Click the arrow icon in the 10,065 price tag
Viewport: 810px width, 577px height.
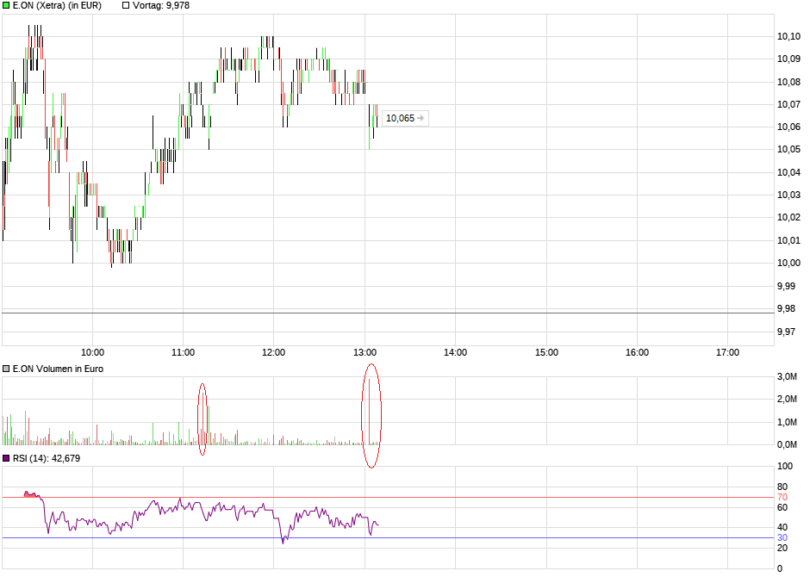[x=421, y=118]
